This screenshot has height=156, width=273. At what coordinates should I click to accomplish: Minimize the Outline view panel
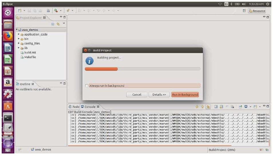61,83
